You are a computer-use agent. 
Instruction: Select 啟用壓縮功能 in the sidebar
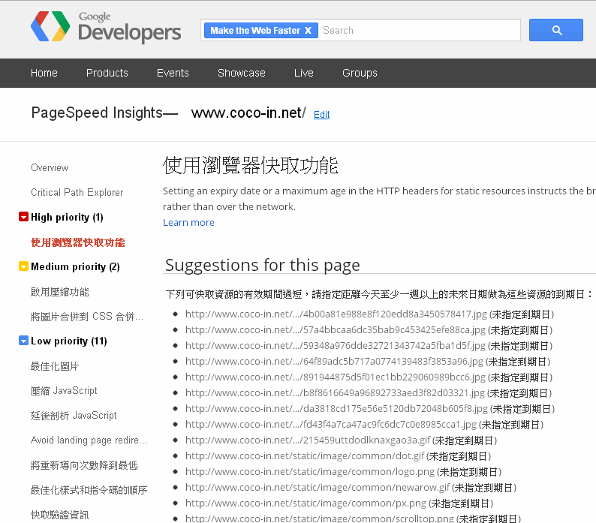point(60,292)
